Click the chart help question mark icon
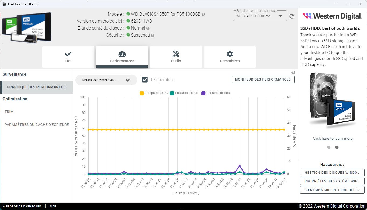367x210 pixels. pyautogui.click(x=293, y=73)
